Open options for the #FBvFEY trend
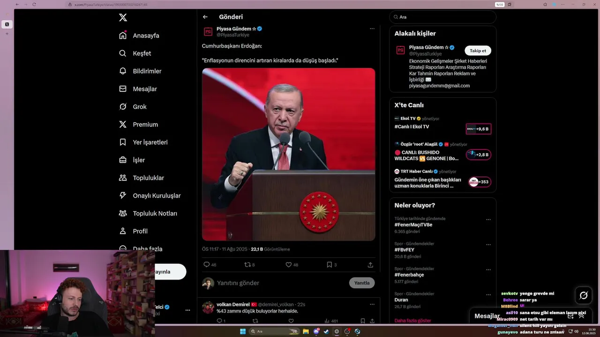Screen dimensions: 600x337 488,244
